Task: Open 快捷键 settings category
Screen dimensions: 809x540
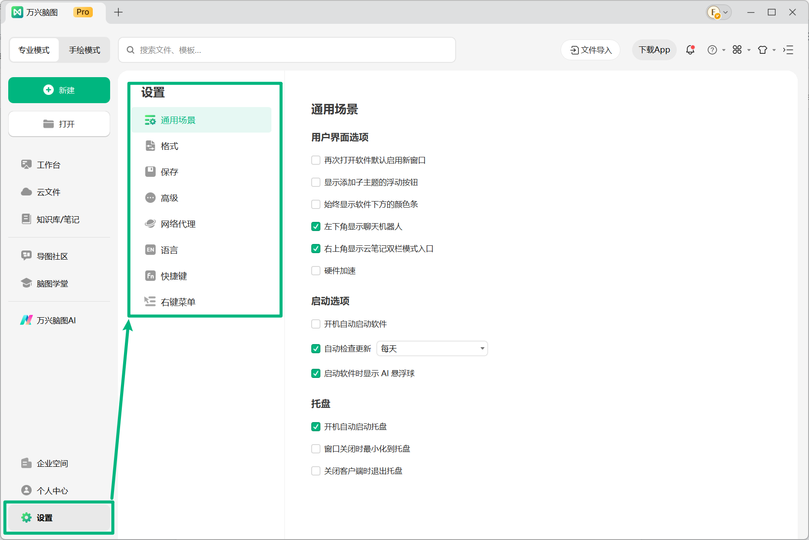Action: pyautogui.click(x=202, y=276)
